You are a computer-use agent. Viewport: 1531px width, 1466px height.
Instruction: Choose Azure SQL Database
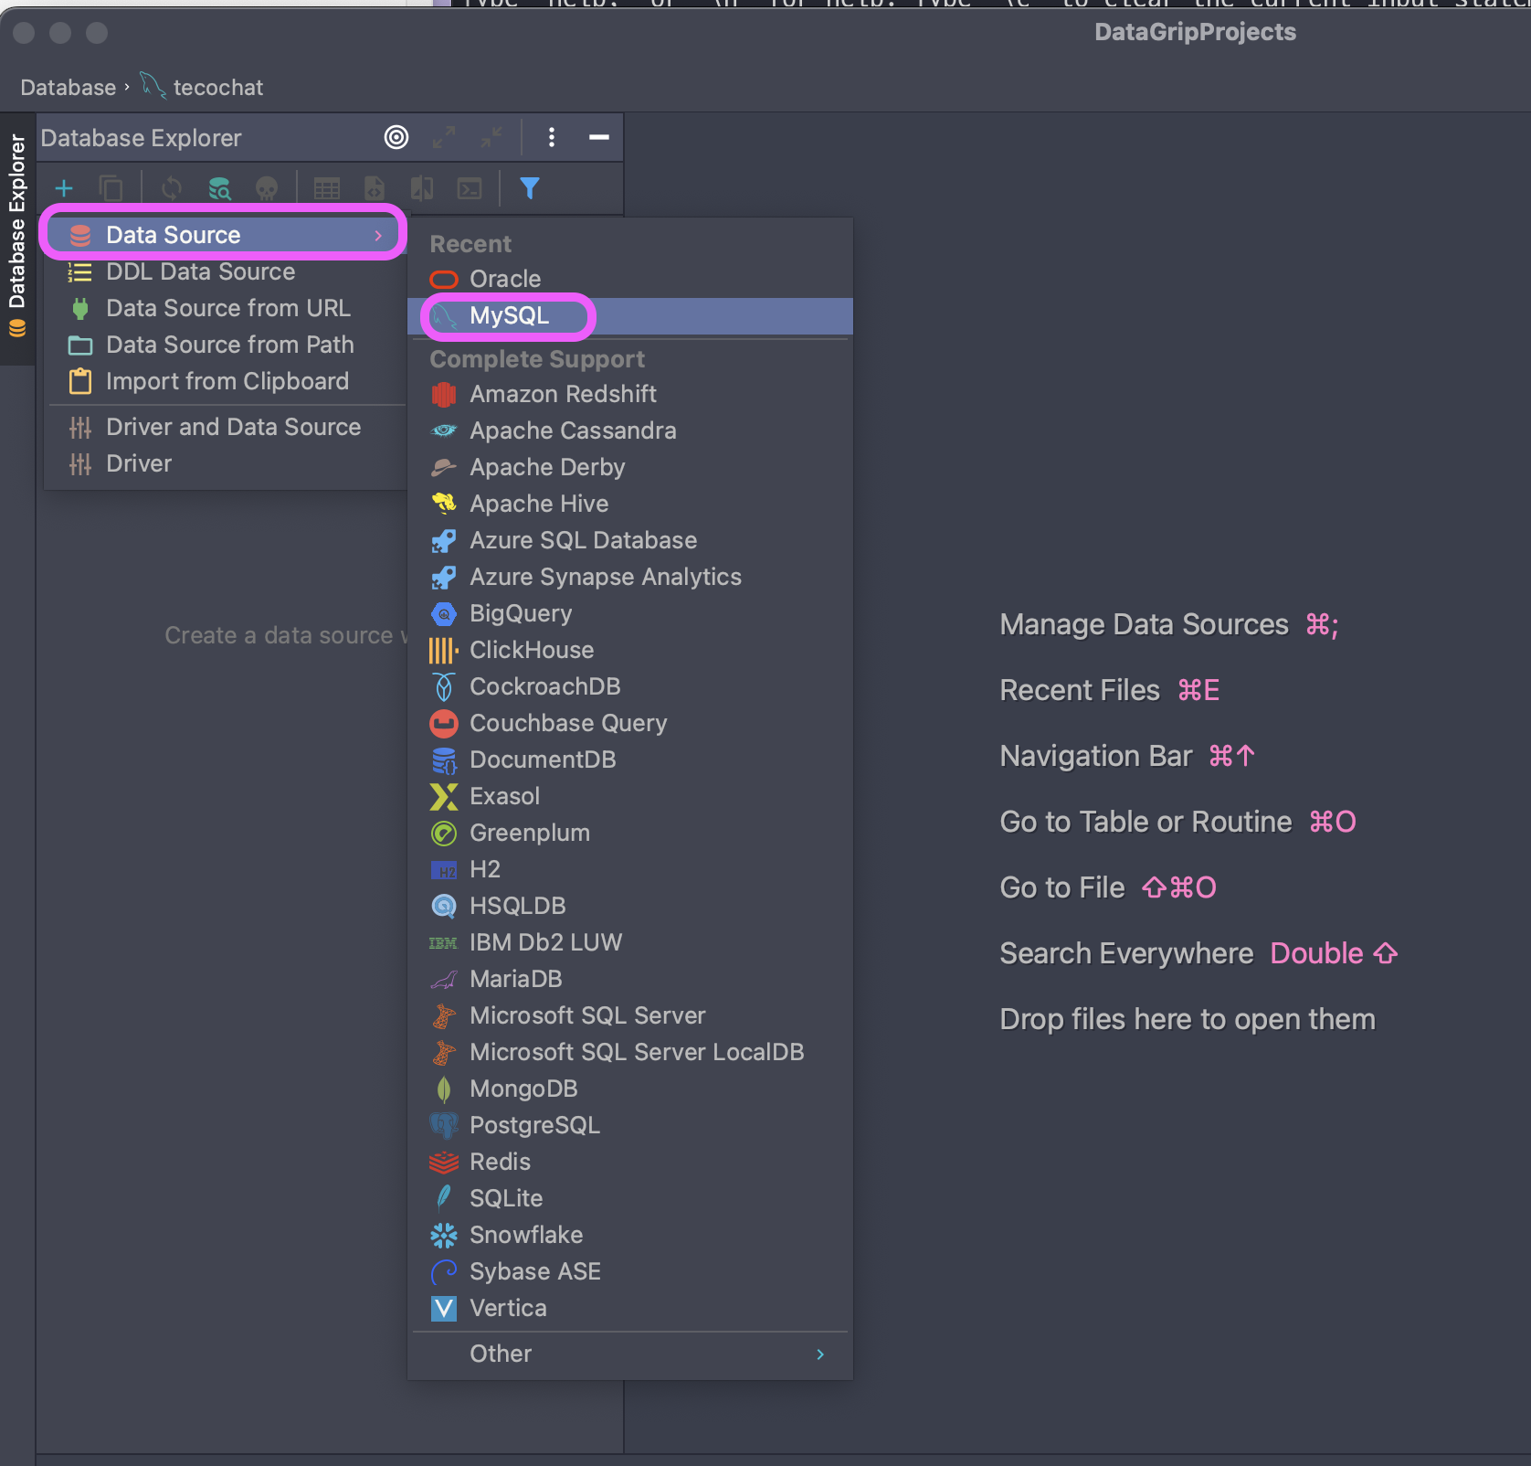pyautogui.click(x=630, y=540)
